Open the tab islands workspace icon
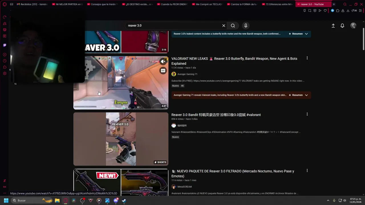The width and height of the screenshot is (365, 205). [x=11, y=4]
